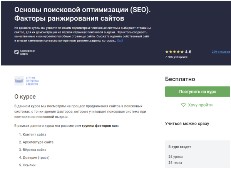Open the СГУ им. Питирима Сорокина author link
This screenshot has width=231, height=169.
pyautogui.click(x=32, y=80)
